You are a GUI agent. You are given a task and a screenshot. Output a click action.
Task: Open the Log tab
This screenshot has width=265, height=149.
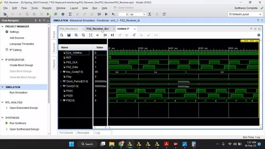coord(98,133)
